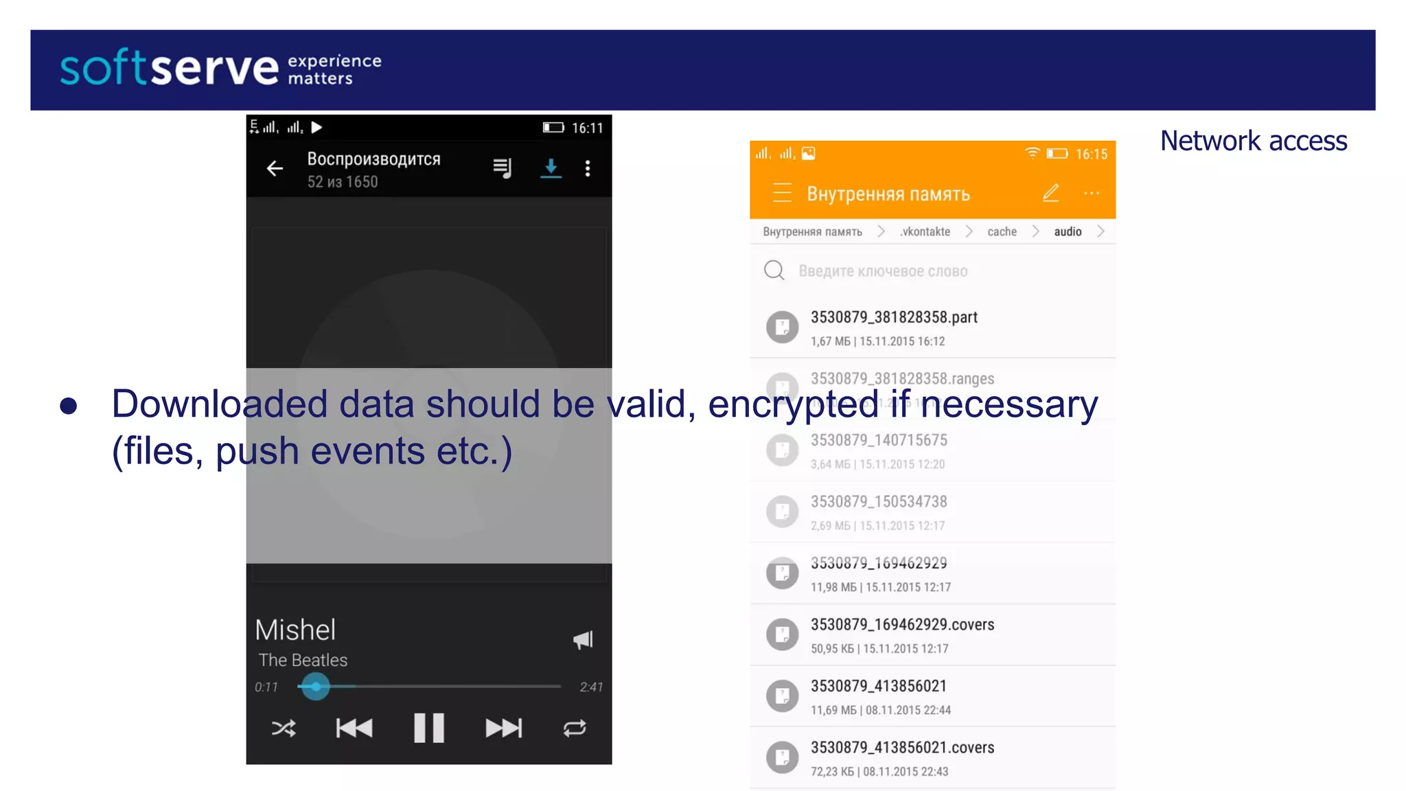The image size is (1406, 791).
Task: Tap file icon of 3530879_381828358.part
Action: pyautogui.click(x=782, y=328)
